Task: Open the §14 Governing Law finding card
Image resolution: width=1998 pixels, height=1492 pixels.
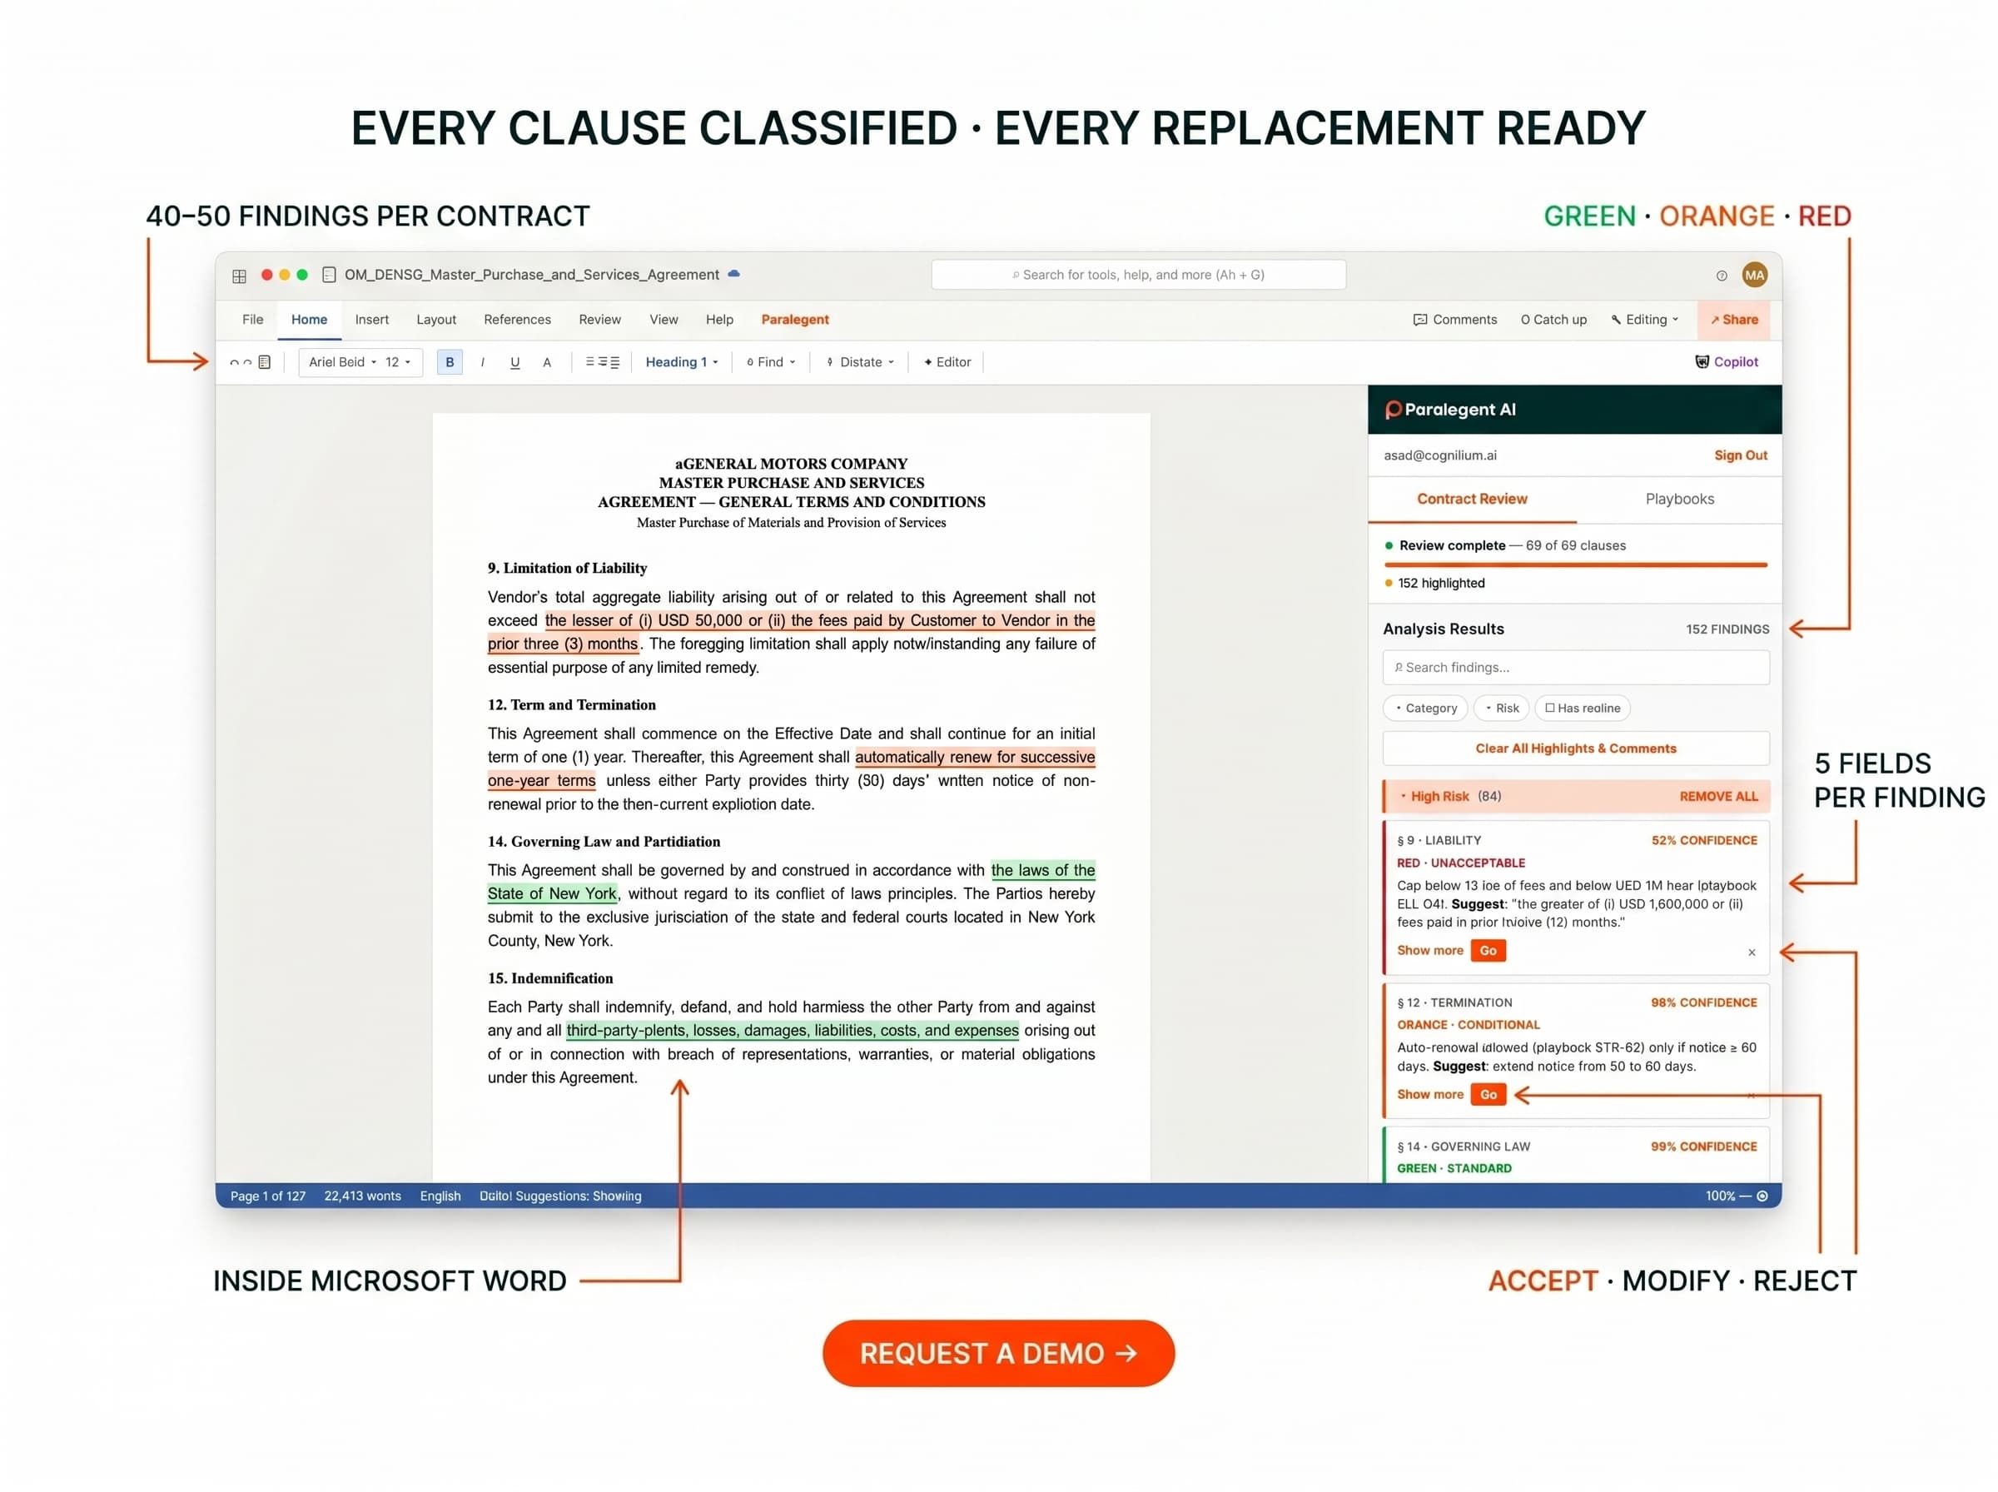Action: tap(1575, 1155)
